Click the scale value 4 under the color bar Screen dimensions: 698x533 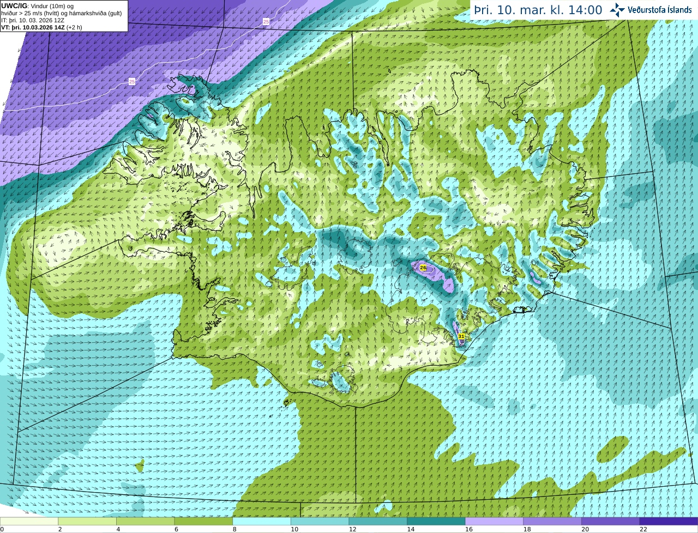(x=118, y=529)
